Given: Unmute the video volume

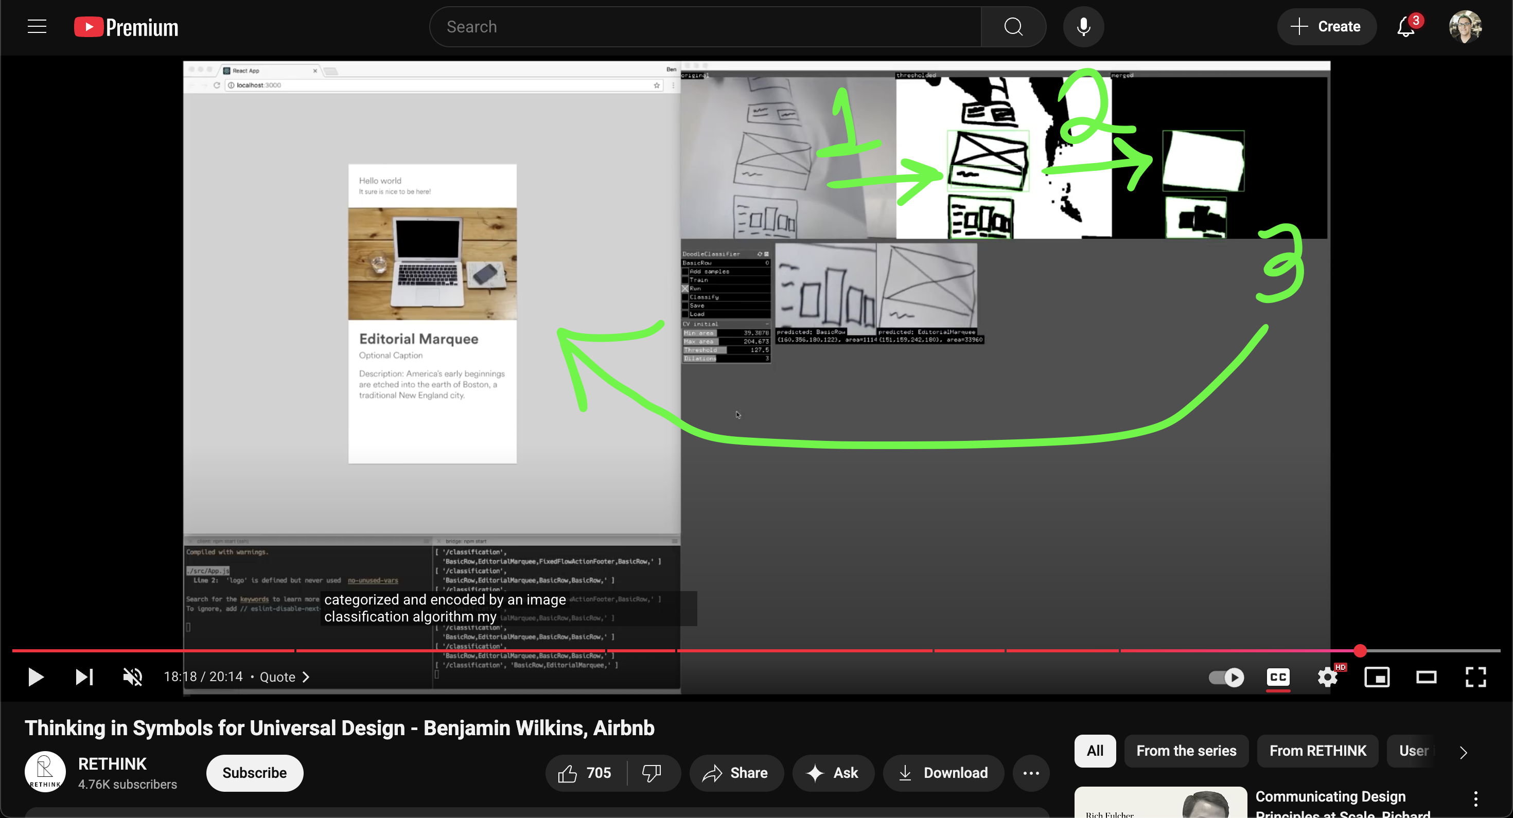Looking at the screenshot, I should (133, 677).
